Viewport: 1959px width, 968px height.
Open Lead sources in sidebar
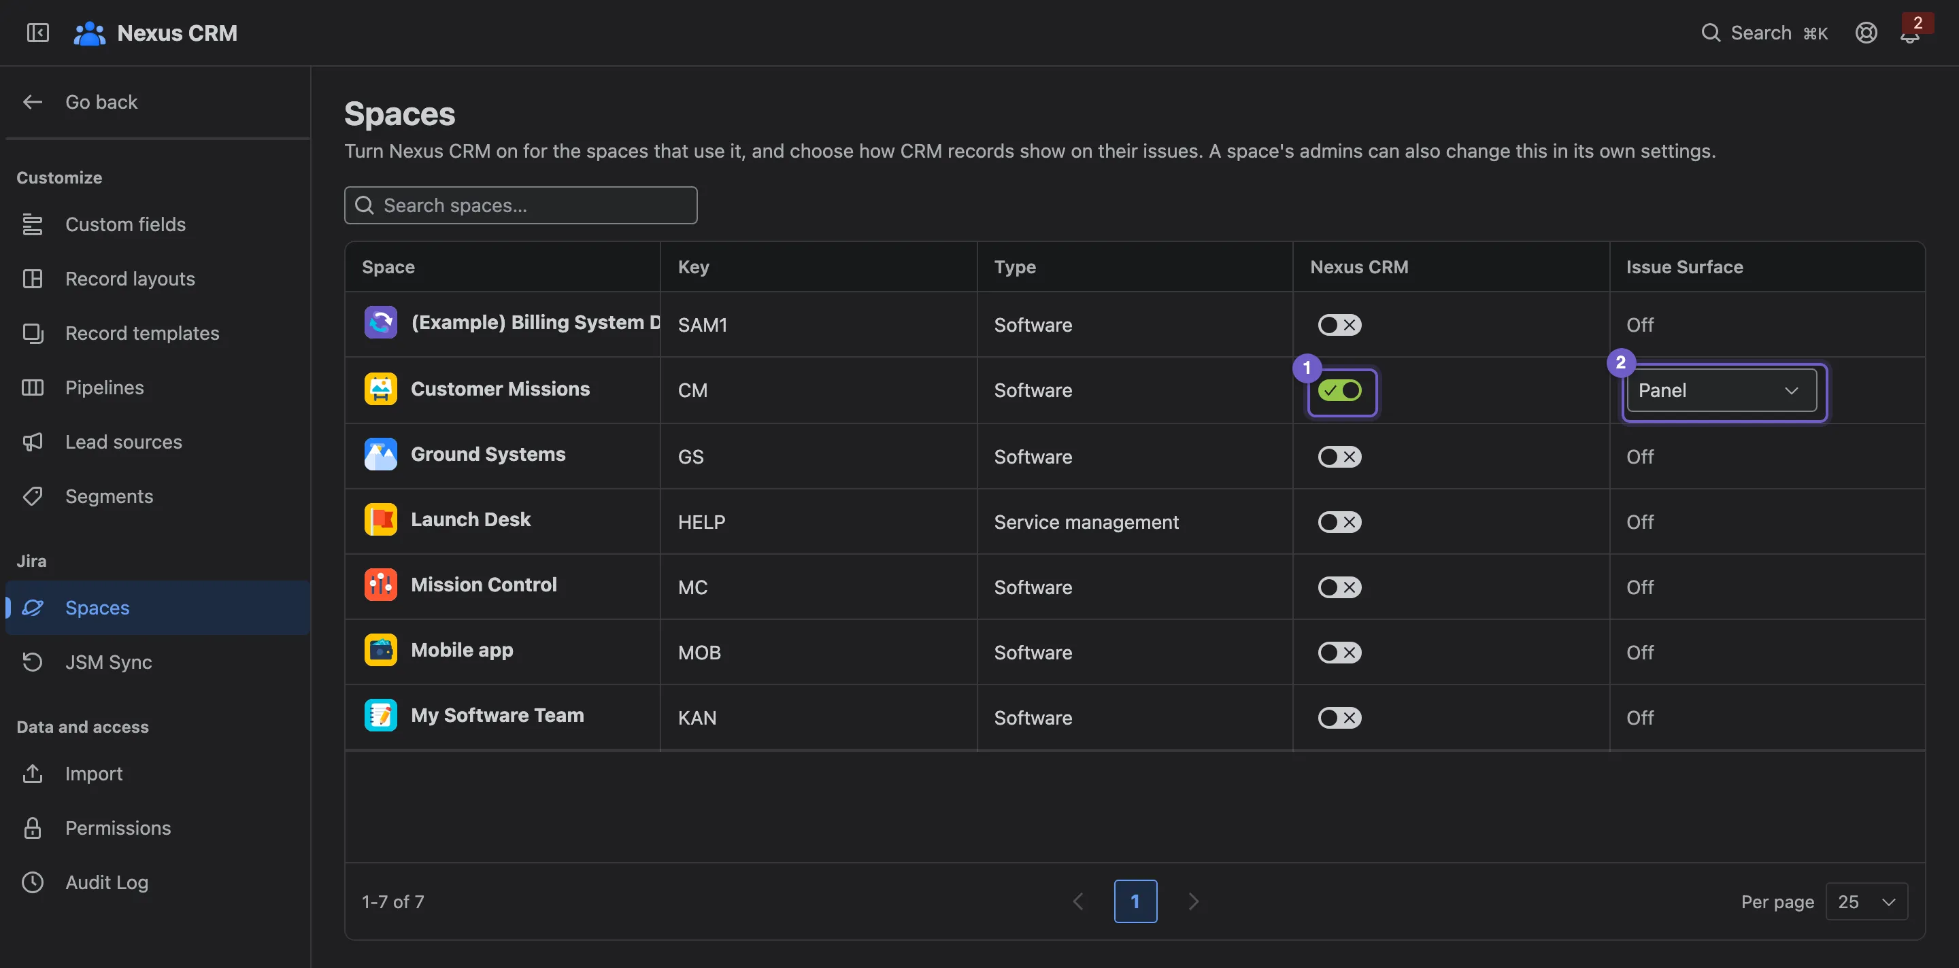point(157,443)
